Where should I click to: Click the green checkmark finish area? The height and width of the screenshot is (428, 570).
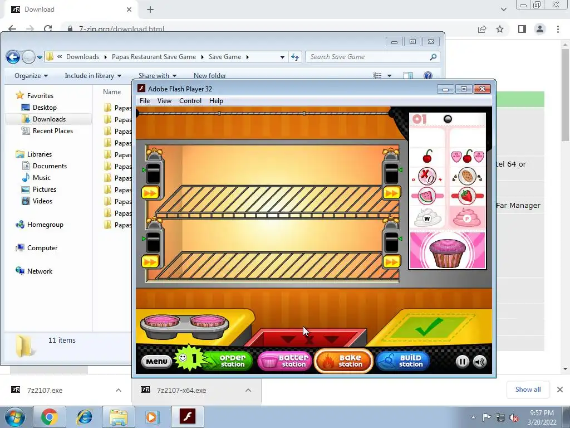pos(429,327)
